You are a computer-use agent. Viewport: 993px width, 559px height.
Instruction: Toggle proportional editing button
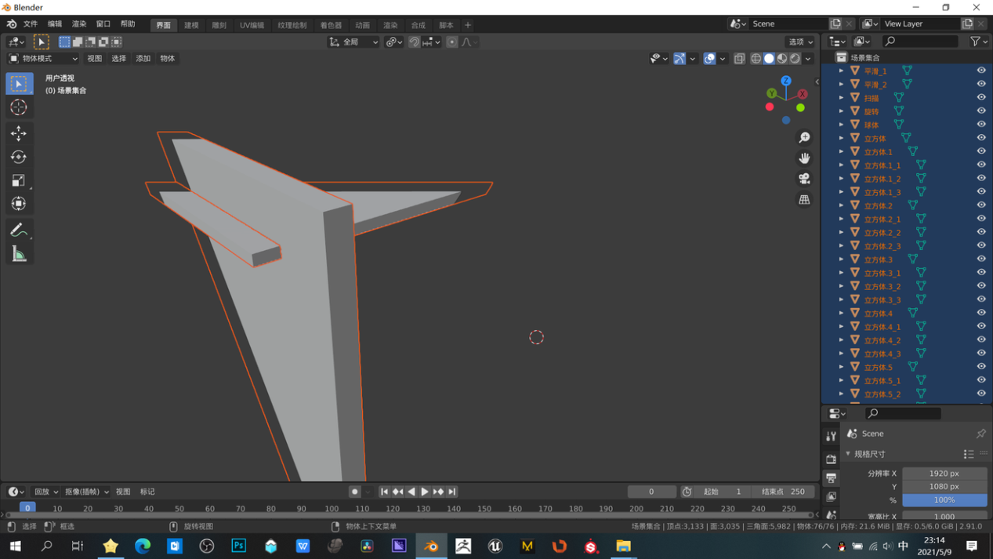[x=452, y=42]
